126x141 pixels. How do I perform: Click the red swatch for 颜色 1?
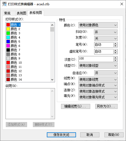pyautogui.click(x=8, y=25)
